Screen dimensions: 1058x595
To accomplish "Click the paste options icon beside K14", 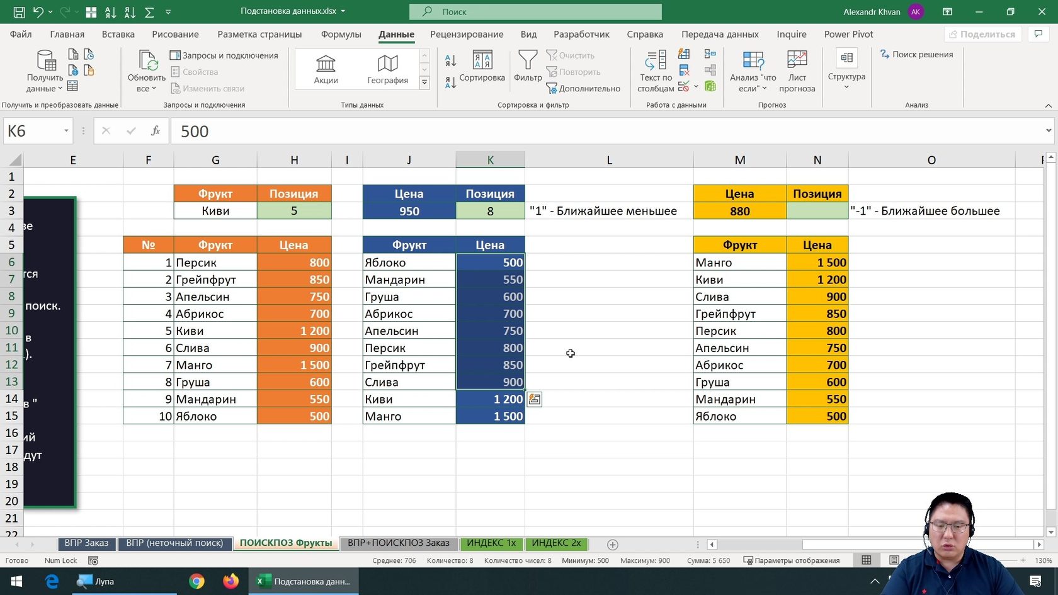I will click(x=534, y=399).
